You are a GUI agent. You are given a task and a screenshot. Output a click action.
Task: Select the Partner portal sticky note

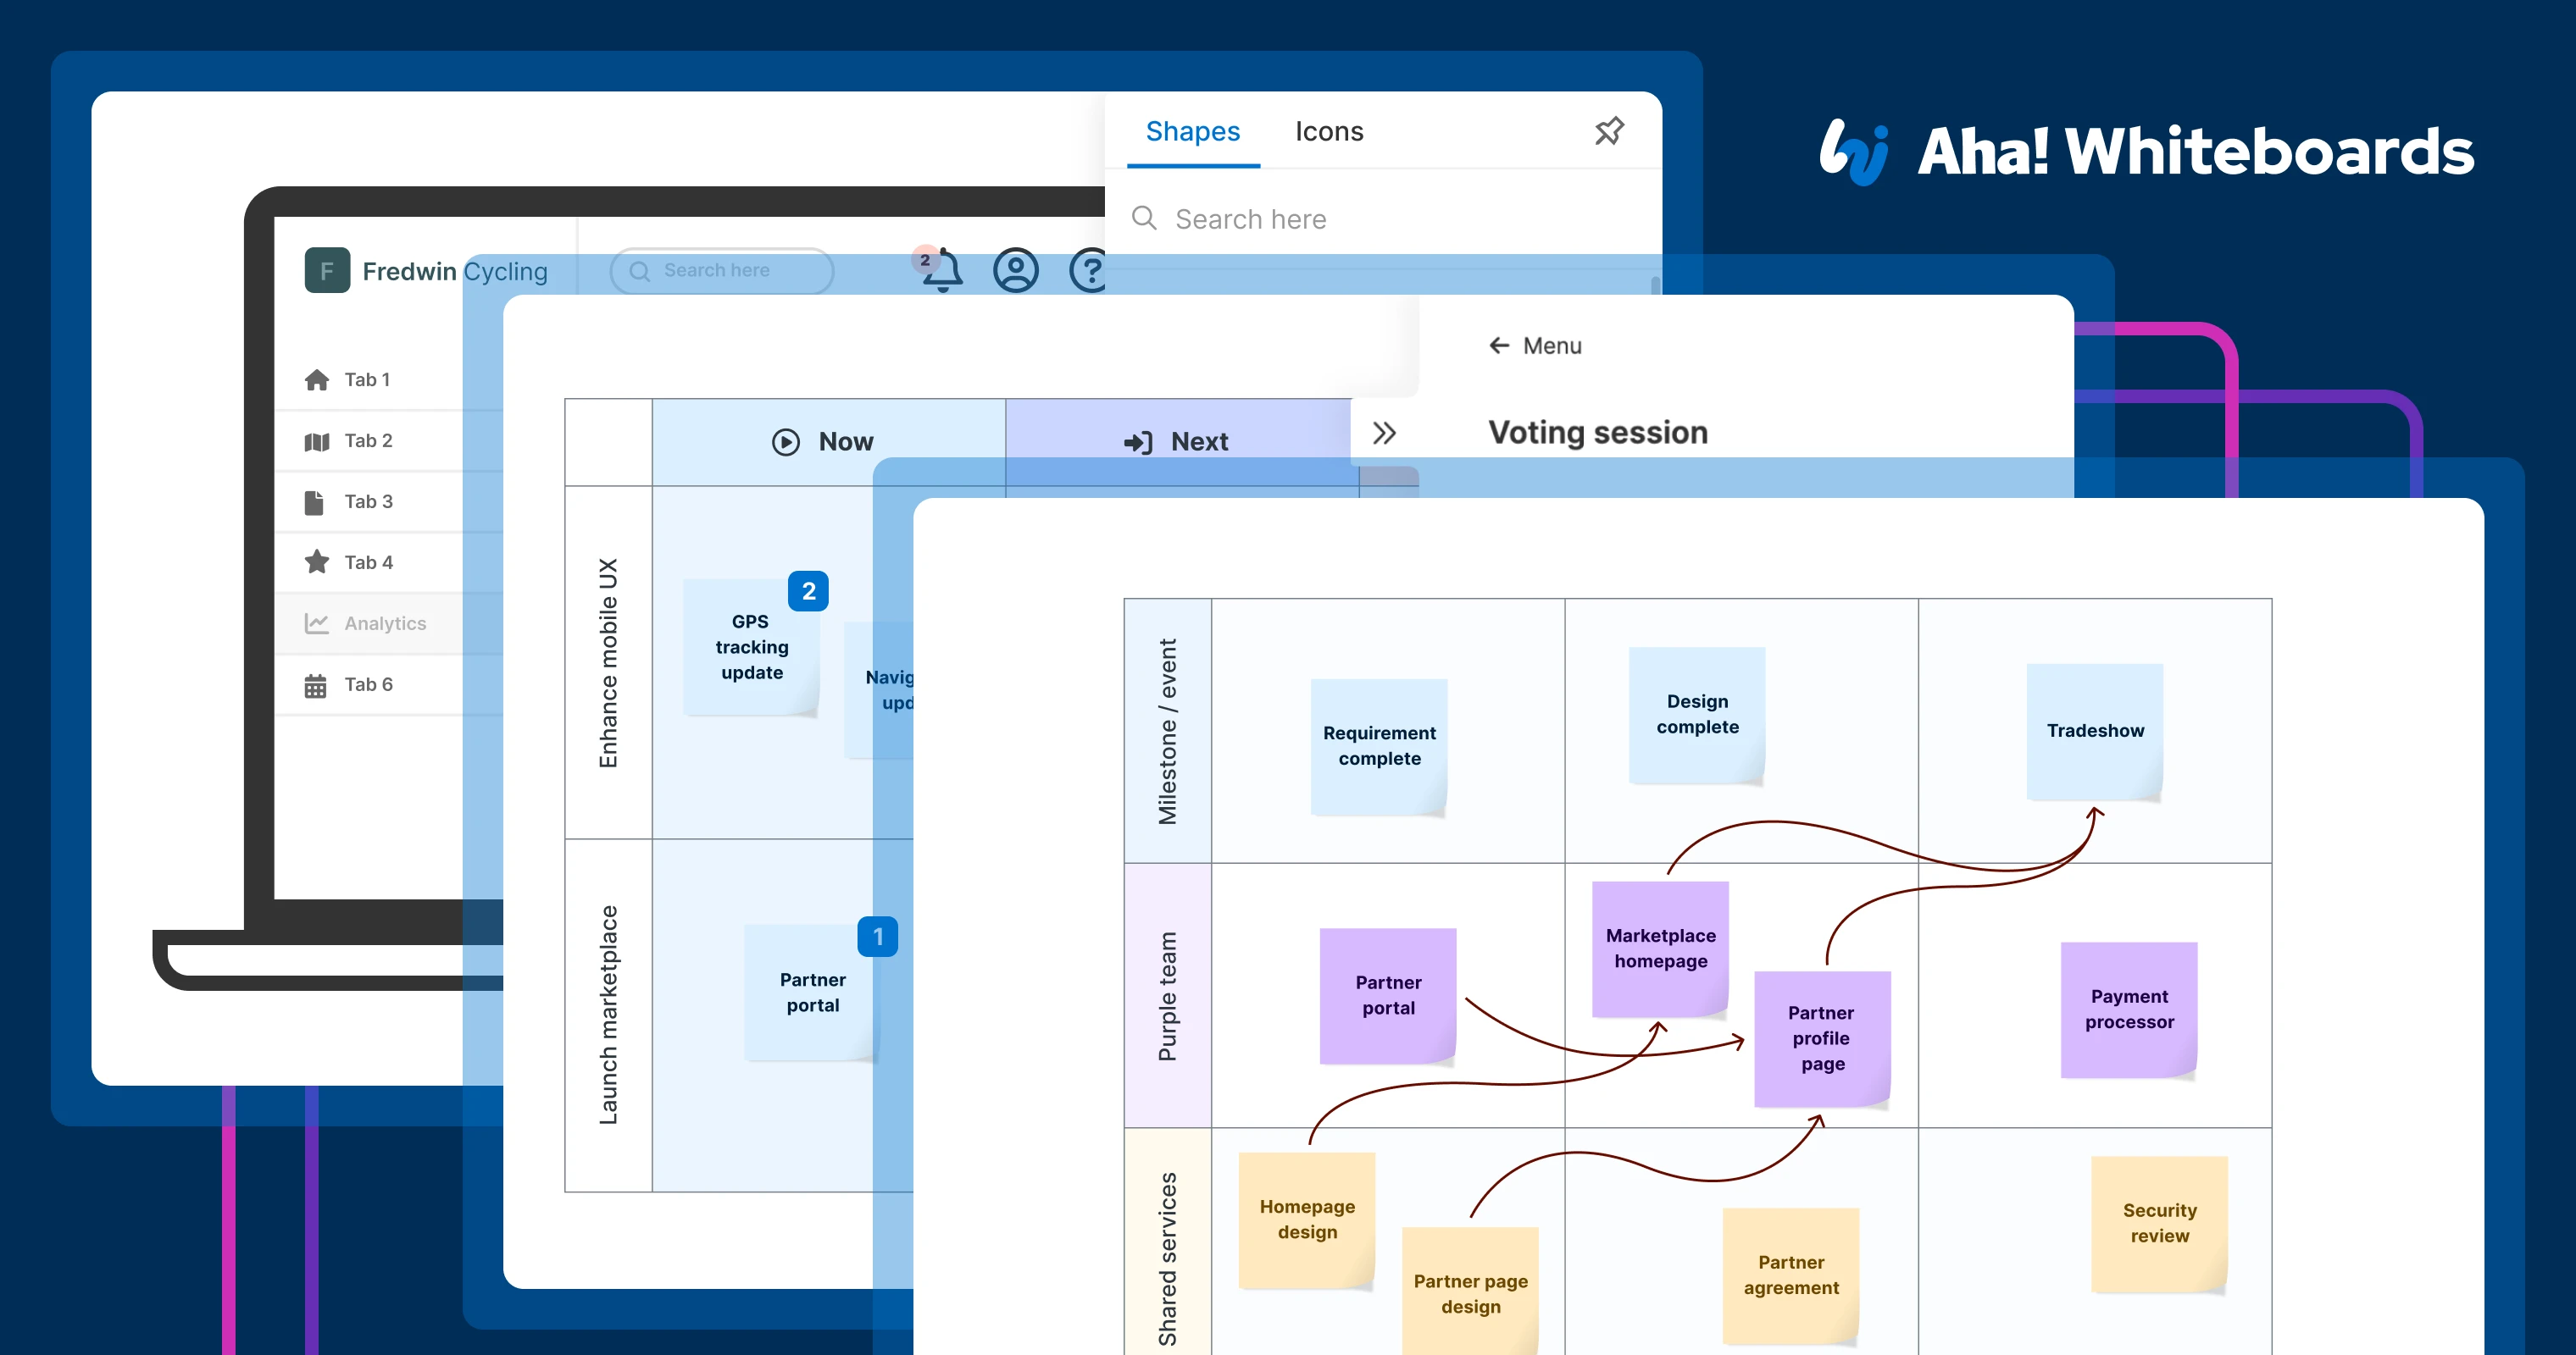[x=812, y=993]
